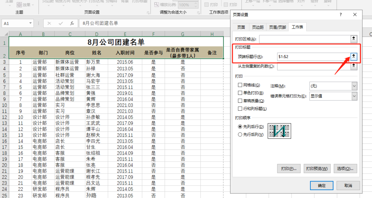Select cell 吕文达

[96, 183]
